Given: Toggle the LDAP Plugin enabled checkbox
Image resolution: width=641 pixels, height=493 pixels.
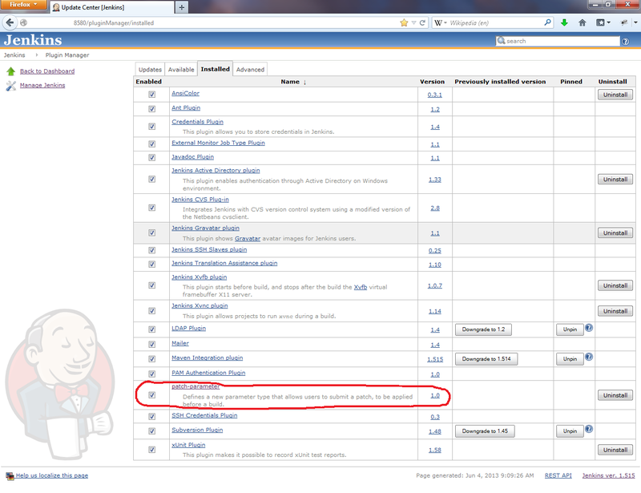Looking at the screenshot, I should [x=151, y=329].
